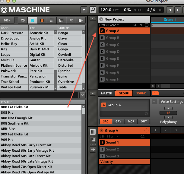The image size is (184, 174).
Task: Select the Patterns grid filter icon
Action: [52, 21]
